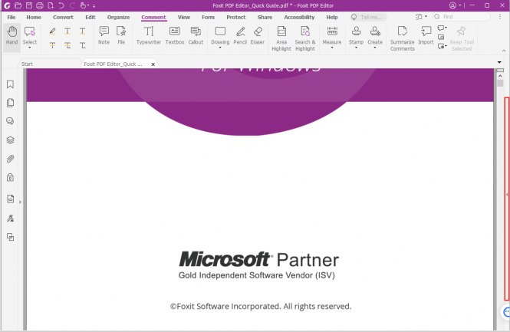Expand the Select tool dropdown arrow

(30, 48)
